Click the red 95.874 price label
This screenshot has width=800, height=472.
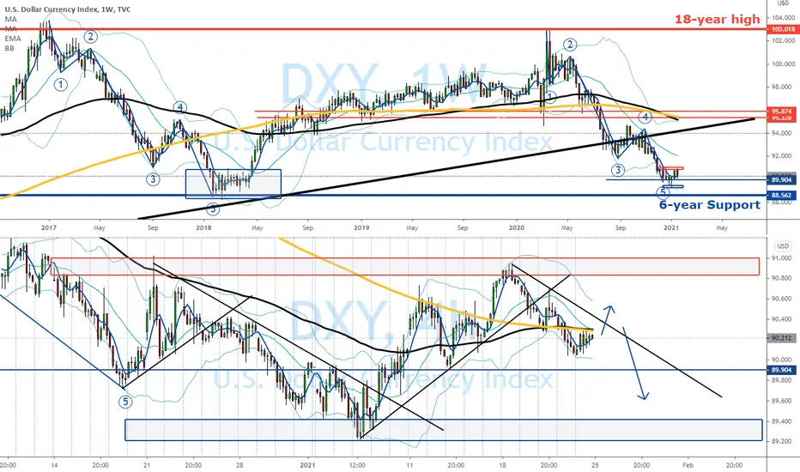point(783,111)
